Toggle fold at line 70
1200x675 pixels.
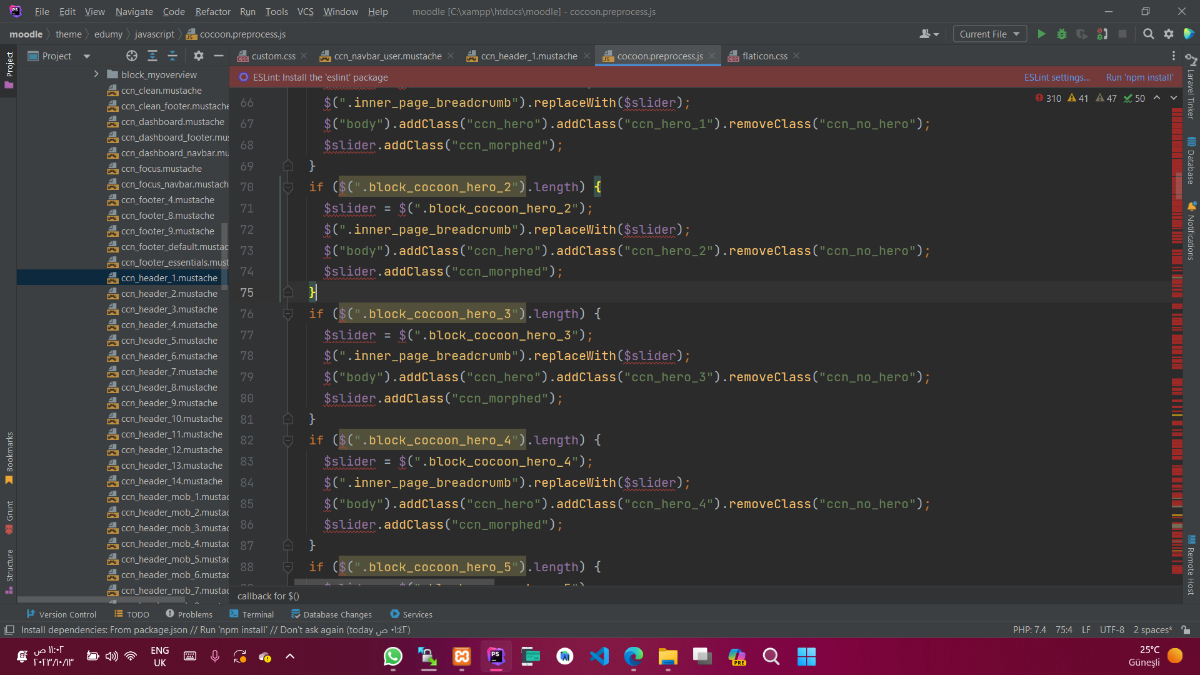point(288,187)
